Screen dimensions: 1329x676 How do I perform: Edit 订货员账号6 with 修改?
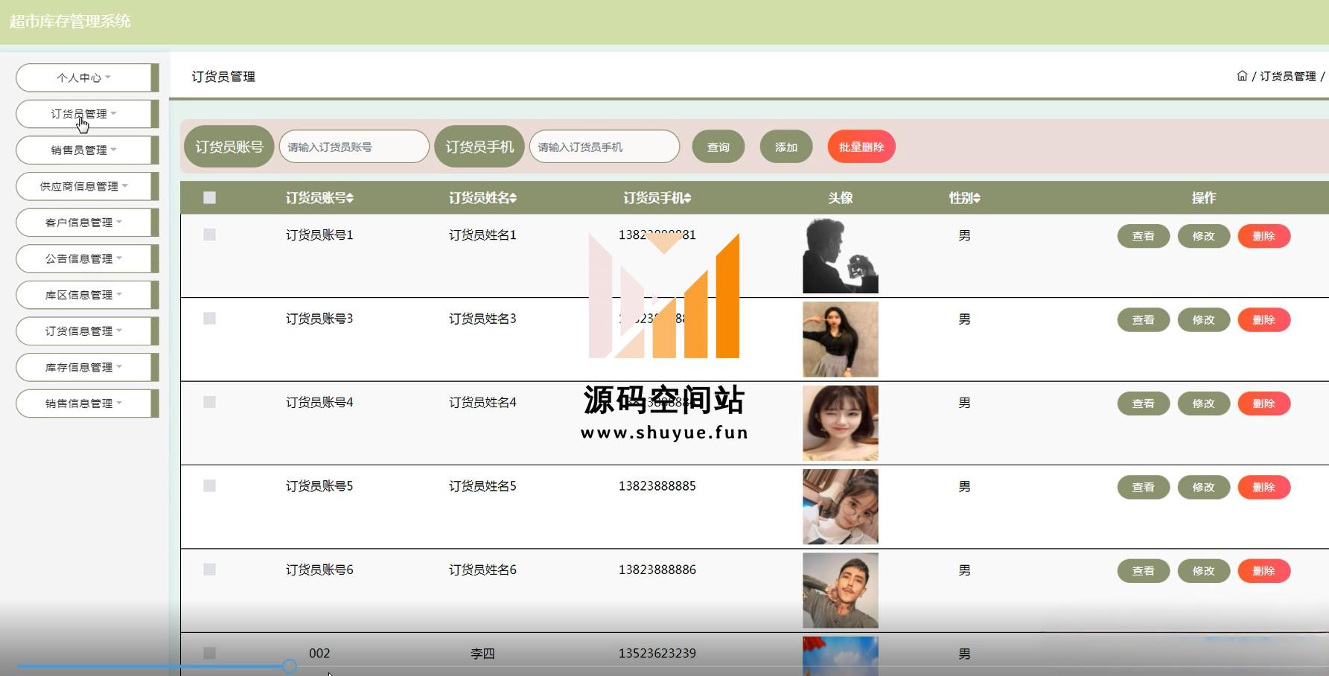(1204, 571)
